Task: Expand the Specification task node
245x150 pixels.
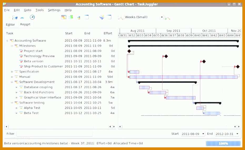Action: click(x=12, y=72)
